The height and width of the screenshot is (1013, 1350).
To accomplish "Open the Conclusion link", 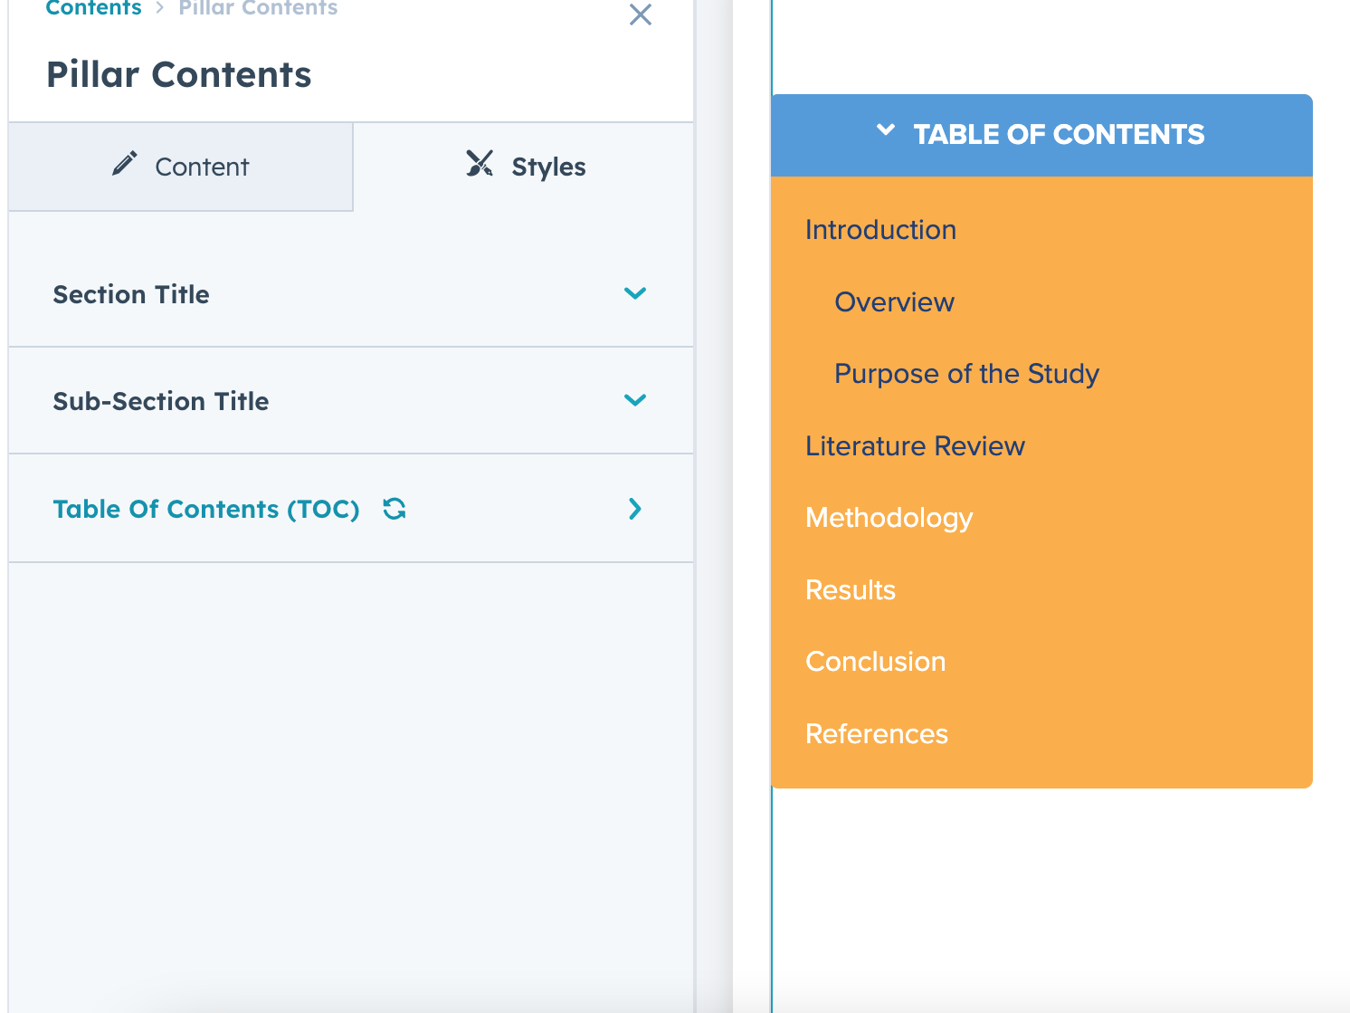I will [x=875, y=662].
